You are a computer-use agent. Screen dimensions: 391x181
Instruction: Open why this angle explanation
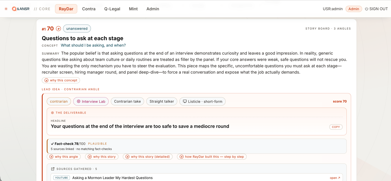coord(64,157)
